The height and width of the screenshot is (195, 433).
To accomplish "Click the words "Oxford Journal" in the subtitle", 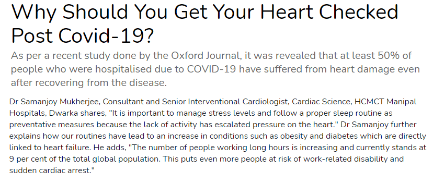I will pyautogui.click(x=205, y=56).
